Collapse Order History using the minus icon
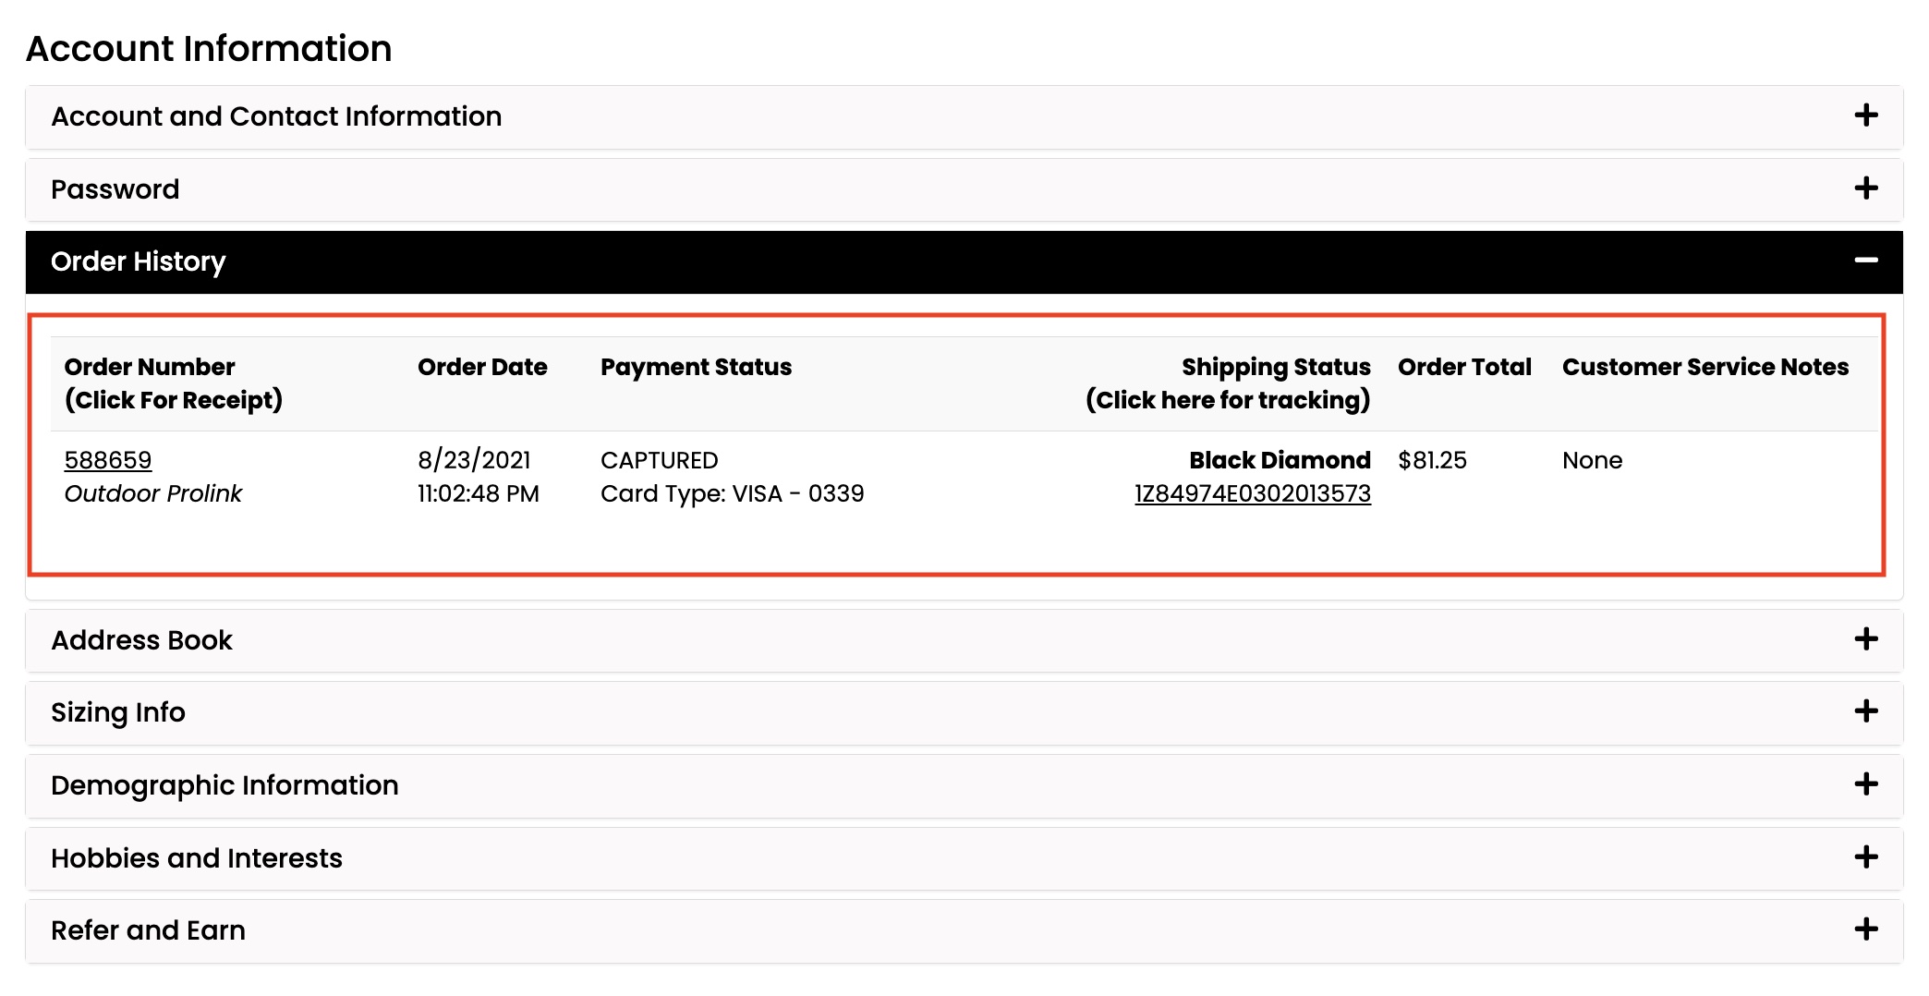 1866,261
